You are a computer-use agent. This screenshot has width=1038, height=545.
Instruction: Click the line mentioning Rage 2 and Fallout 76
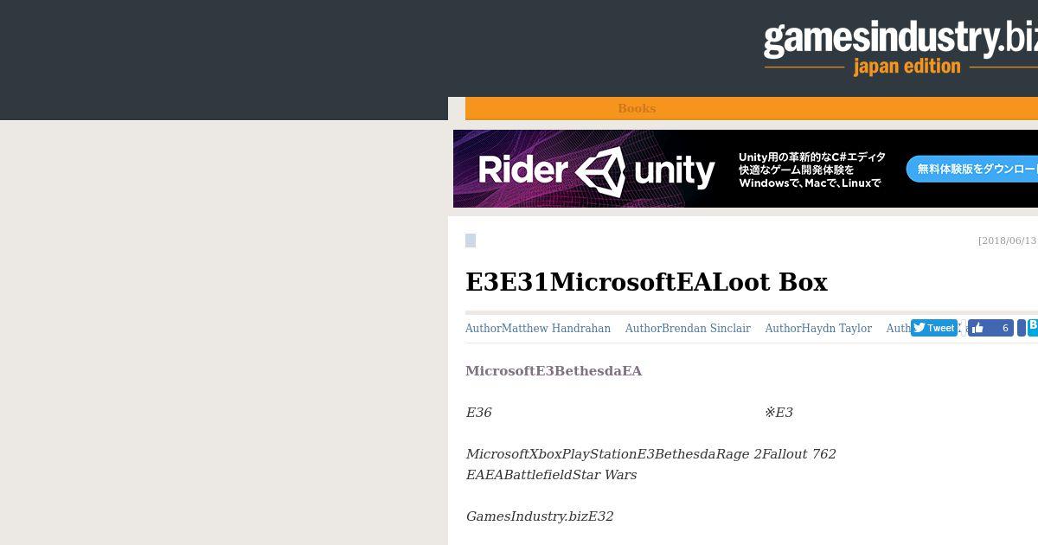(x=650, y=454)
